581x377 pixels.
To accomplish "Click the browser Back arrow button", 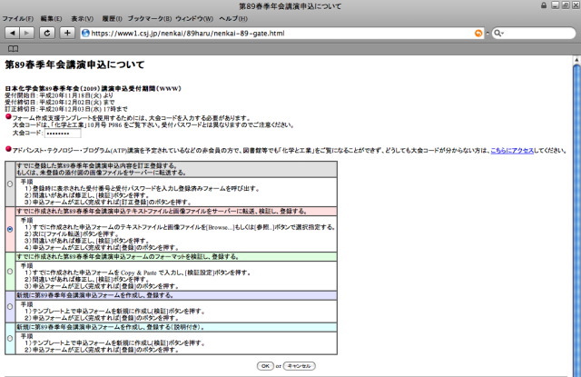I will 11,33.
